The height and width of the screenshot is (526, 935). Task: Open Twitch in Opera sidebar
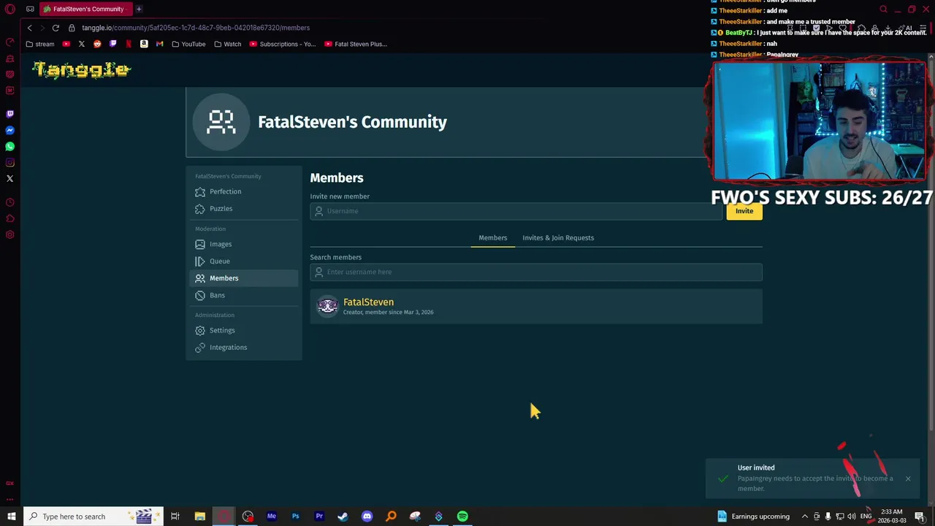pyautogui.click(x=9, y=114)
